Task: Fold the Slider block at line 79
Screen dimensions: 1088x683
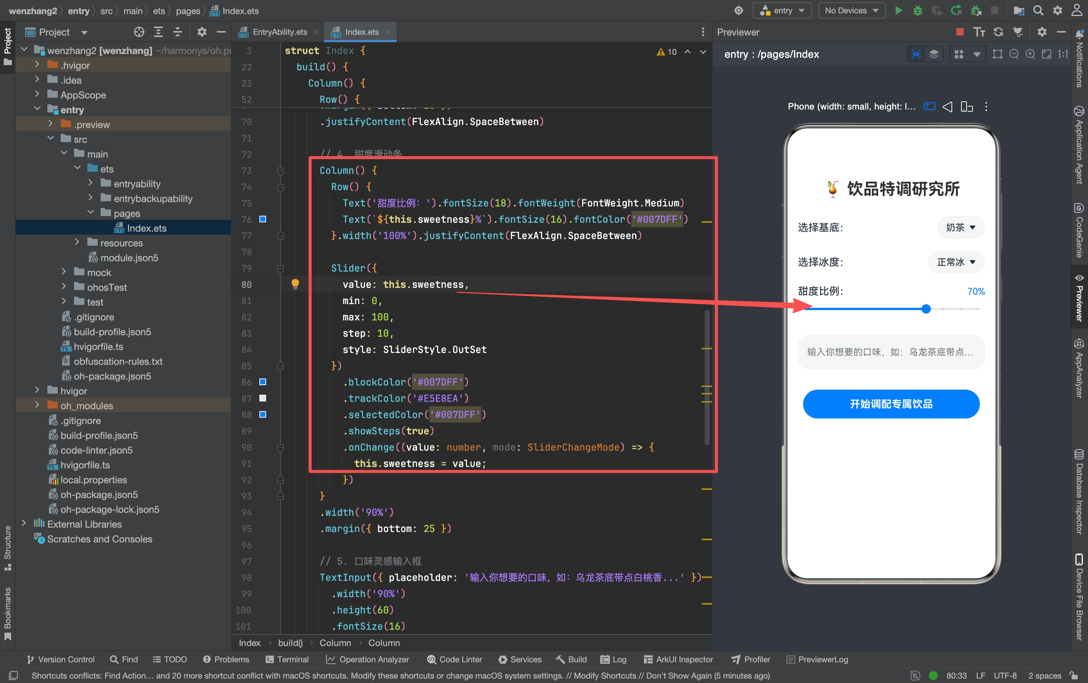Action: 280,268
